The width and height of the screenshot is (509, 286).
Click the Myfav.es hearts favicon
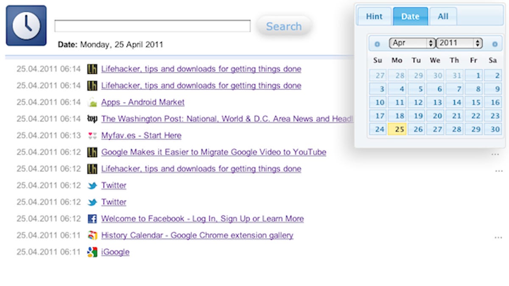92,136
